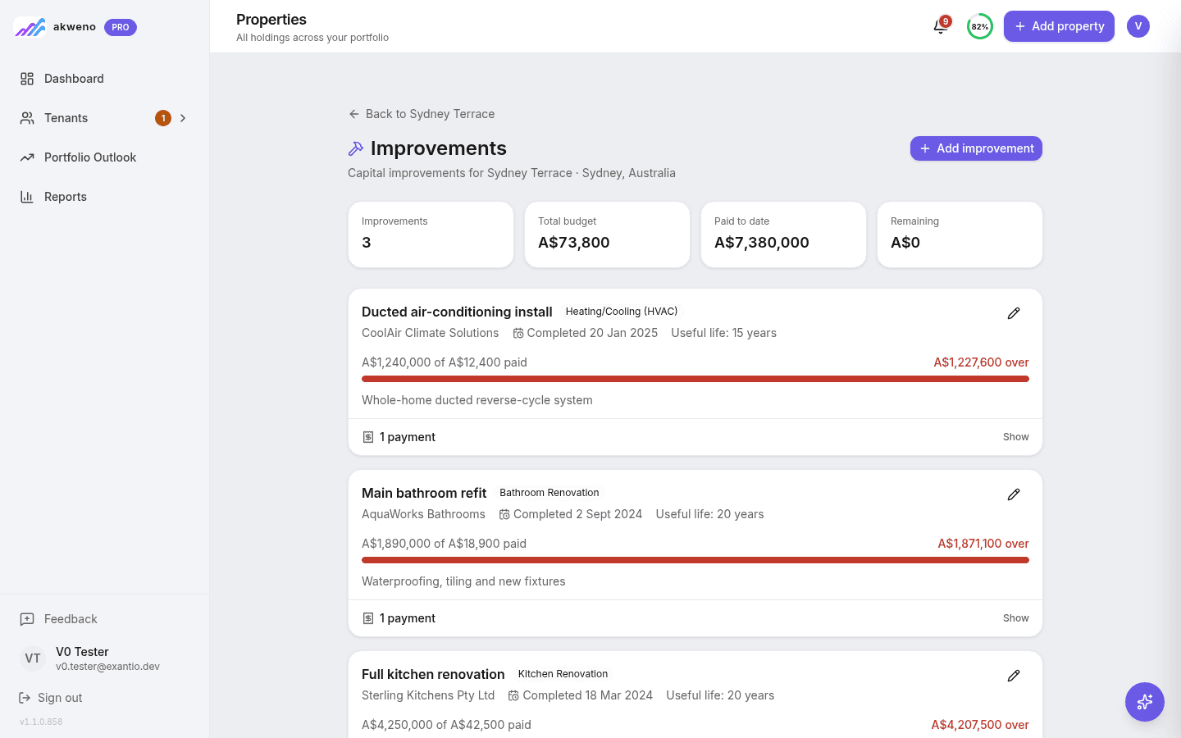1181x738 pixels.
Task: Go back to Sydney Terrace
Action: [x=422, y=114]
